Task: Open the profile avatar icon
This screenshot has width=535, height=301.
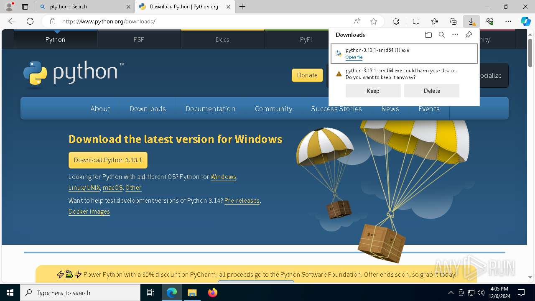Action: pyautogui.click(x=9, y=7)
